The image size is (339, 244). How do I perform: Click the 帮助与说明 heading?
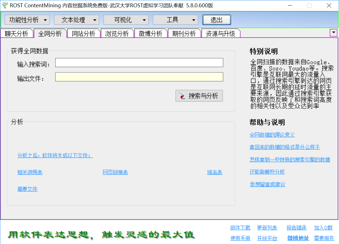(267, 122)
